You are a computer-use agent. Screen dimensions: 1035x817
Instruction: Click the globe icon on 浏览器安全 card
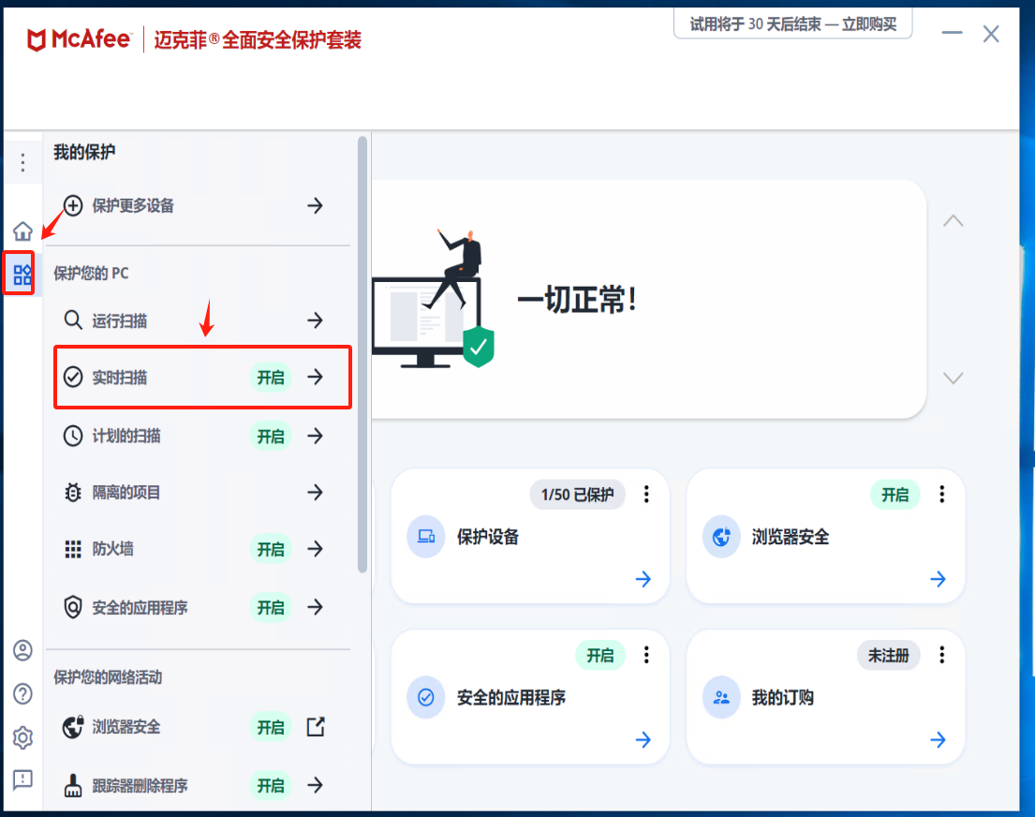pyautogui.click(x=721, y=536)
